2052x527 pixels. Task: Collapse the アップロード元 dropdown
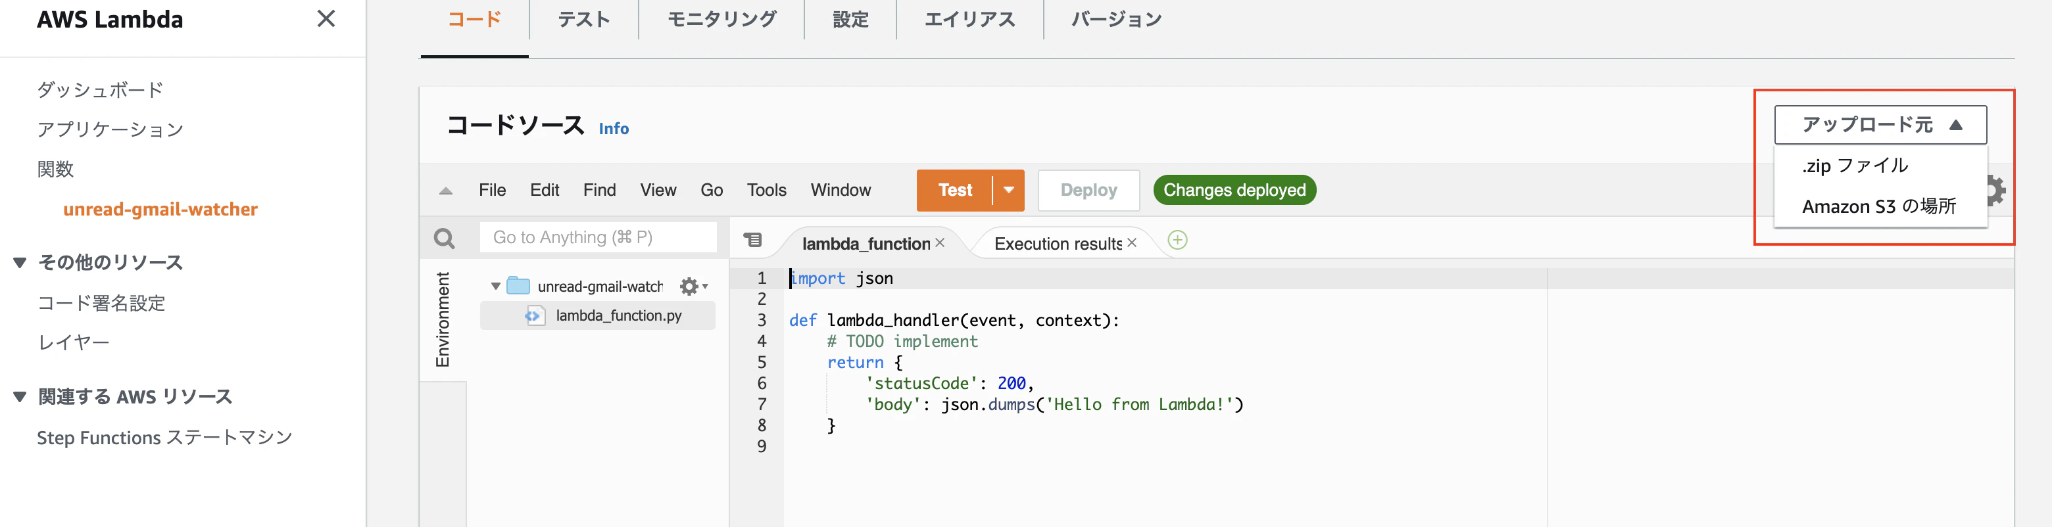point(1880,125)
